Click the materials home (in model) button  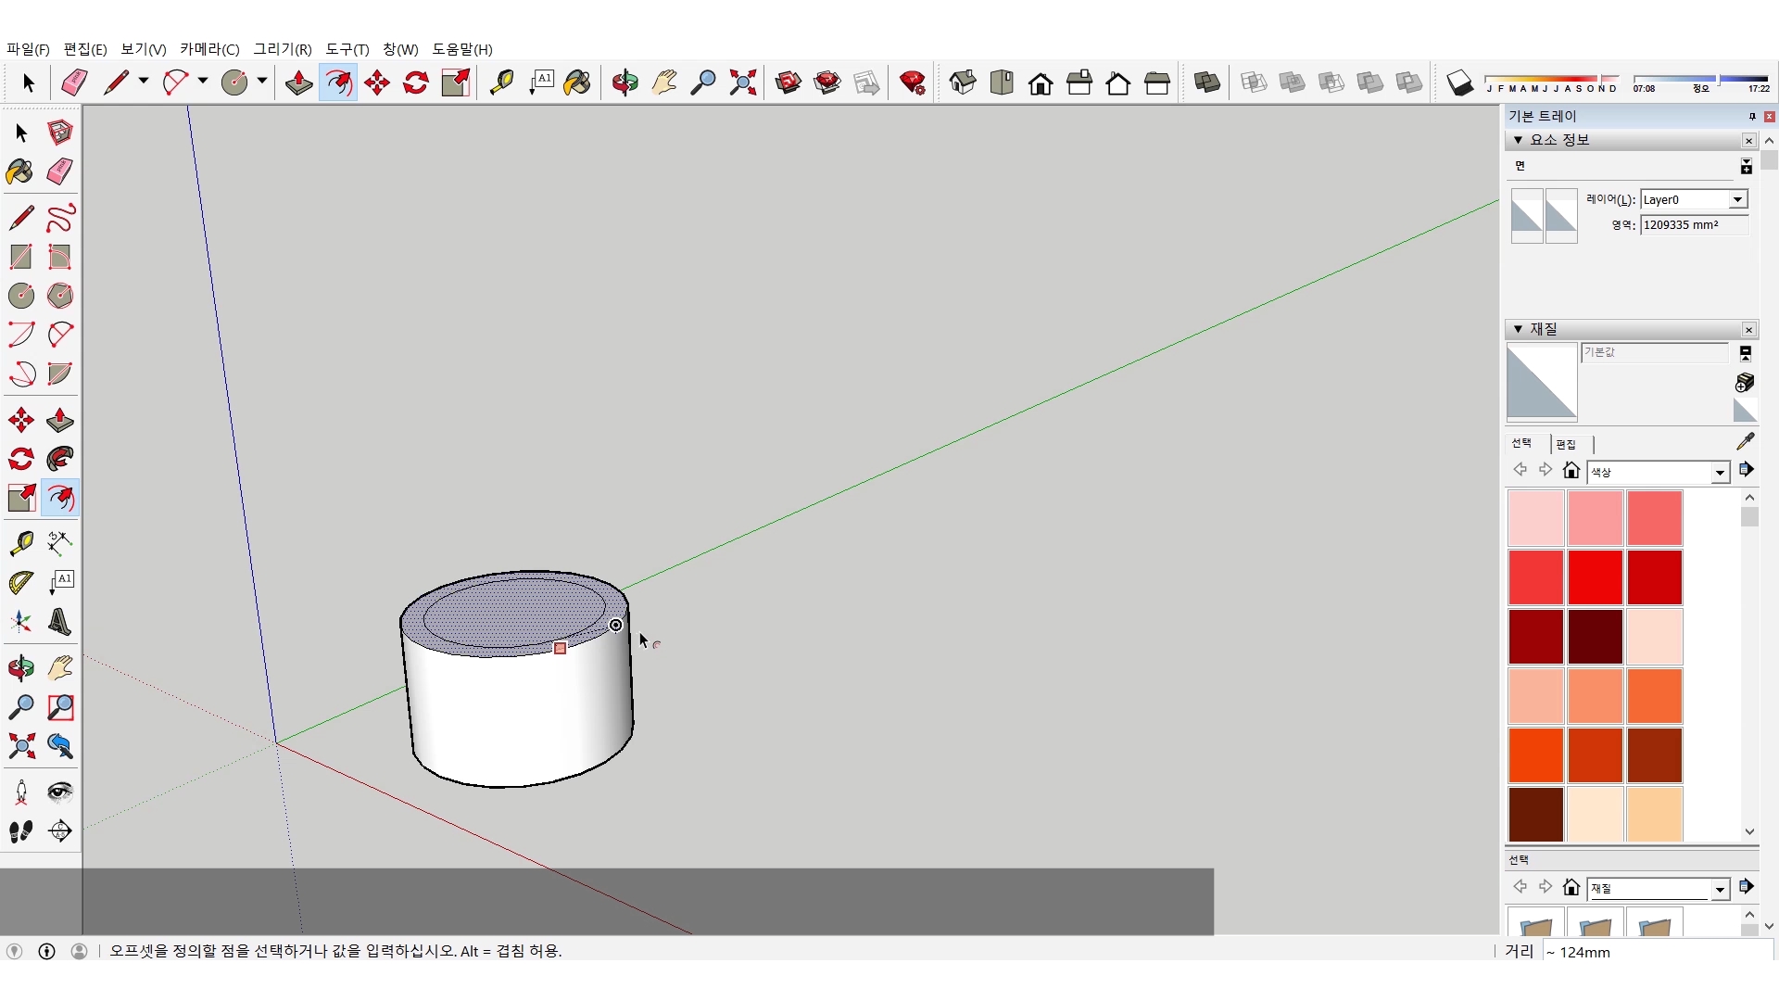pyautogui.click(x=1571, y=470)
